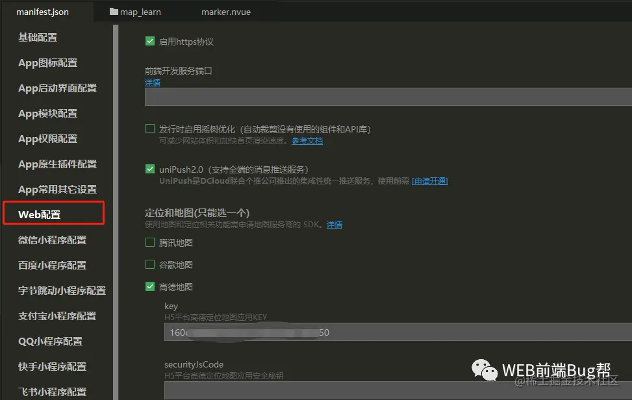The image size is (632, 400).
Task: Uncheck the 高德地图 option
Action: (149, 286)
